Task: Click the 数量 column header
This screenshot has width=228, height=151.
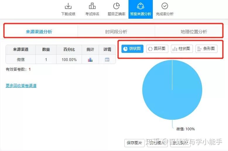Action: click(x=46, y=49)
